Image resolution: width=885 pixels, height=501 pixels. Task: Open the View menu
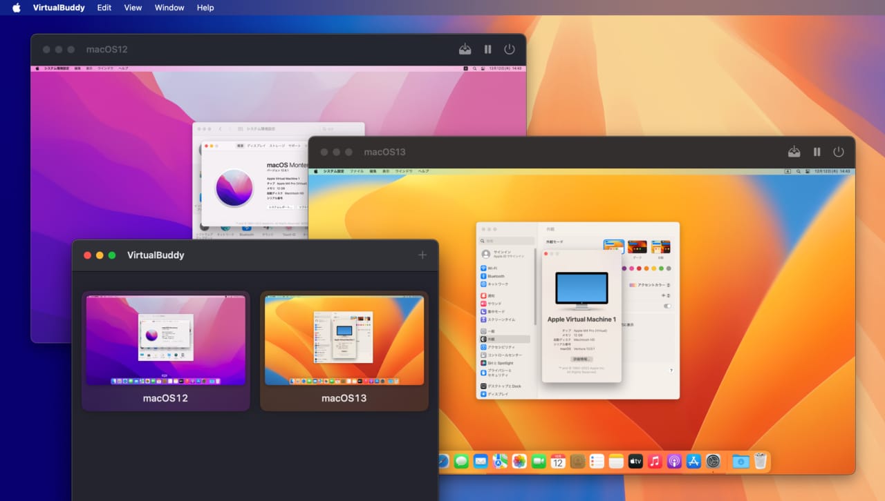[133, 8]
